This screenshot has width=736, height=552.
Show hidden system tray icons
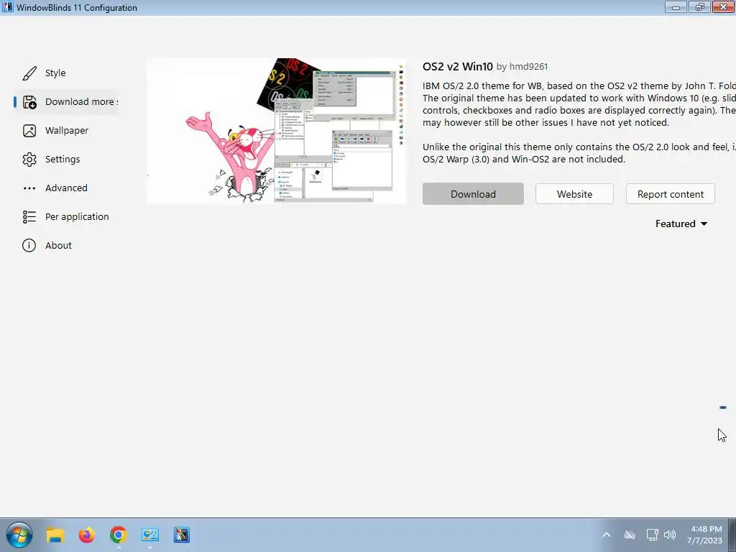click(607, 535)
